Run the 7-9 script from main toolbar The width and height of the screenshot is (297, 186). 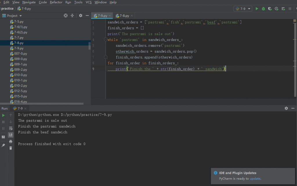click(257, 9)
